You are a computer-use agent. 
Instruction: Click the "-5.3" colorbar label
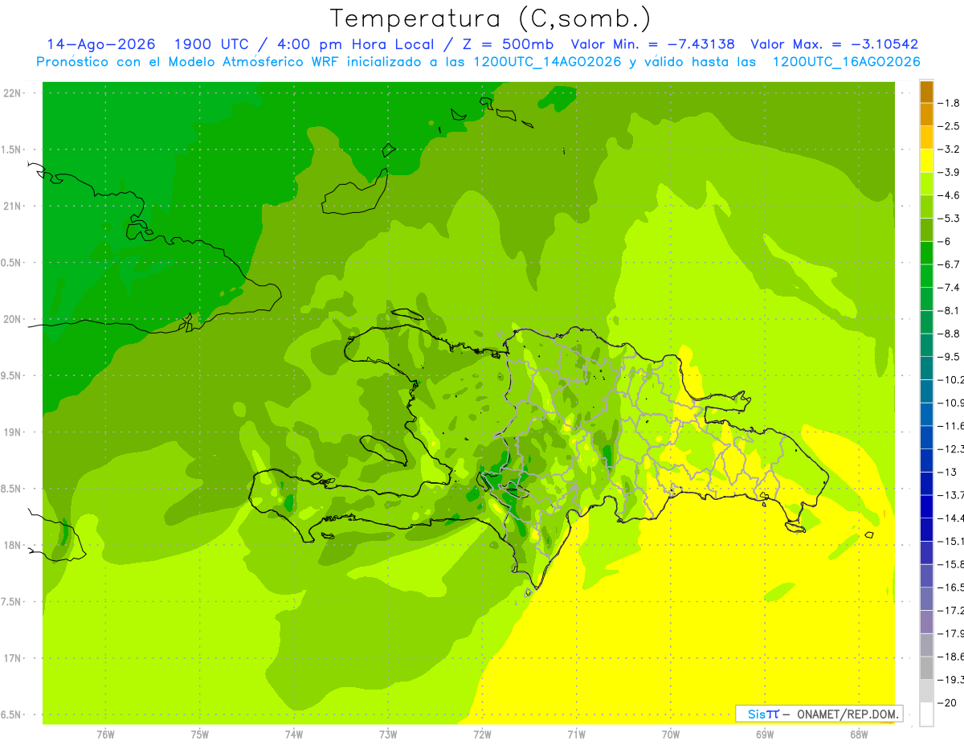[x=950, y=218]
